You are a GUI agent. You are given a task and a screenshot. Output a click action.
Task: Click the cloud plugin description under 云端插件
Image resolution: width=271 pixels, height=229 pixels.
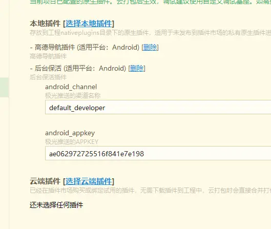coord(151,191)
